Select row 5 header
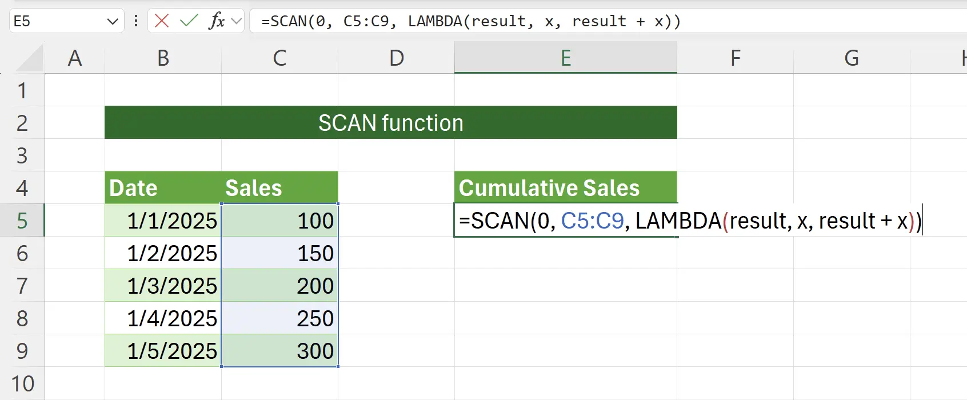Screen dimensions: 967x400 22,221
